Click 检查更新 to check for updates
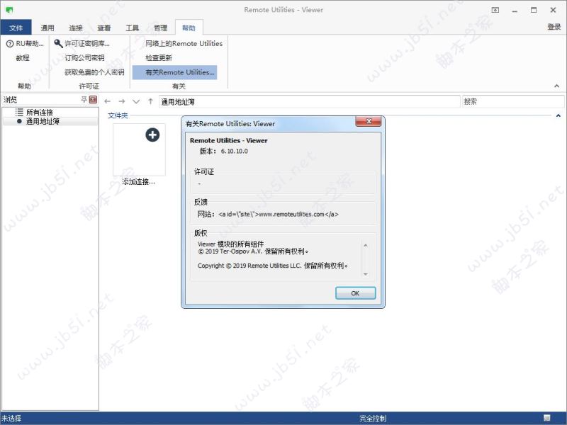 (159, 58)
